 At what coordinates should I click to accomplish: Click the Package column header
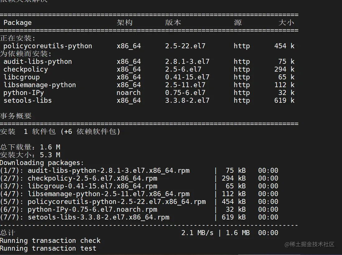point(17,23)
